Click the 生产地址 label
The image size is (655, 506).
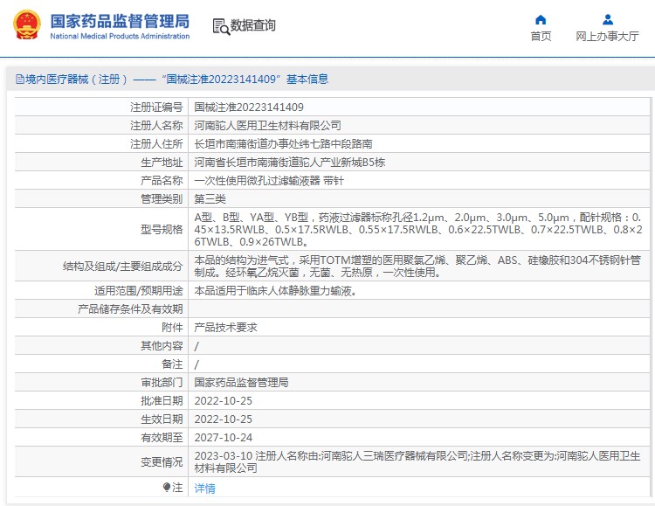point(162,163)
